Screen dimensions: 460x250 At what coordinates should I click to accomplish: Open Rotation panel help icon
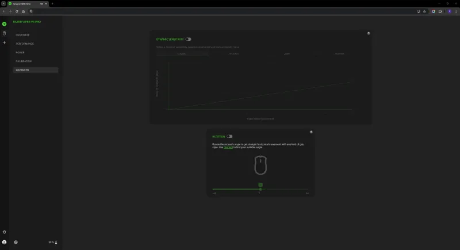pos(311,132)
